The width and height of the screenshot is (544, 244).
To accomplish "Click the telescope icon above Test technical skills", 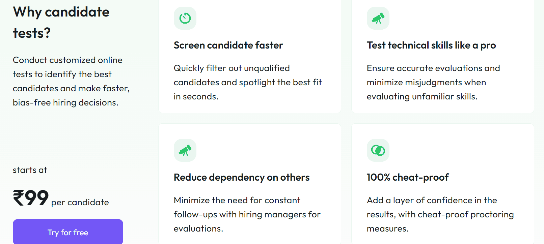I will pyautogui.click(x=378, y=18).
